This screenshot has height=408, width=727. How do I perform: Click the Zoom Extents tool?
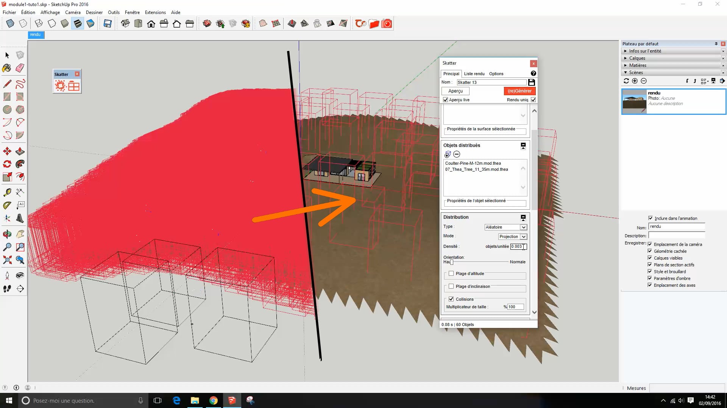(7, 260)
